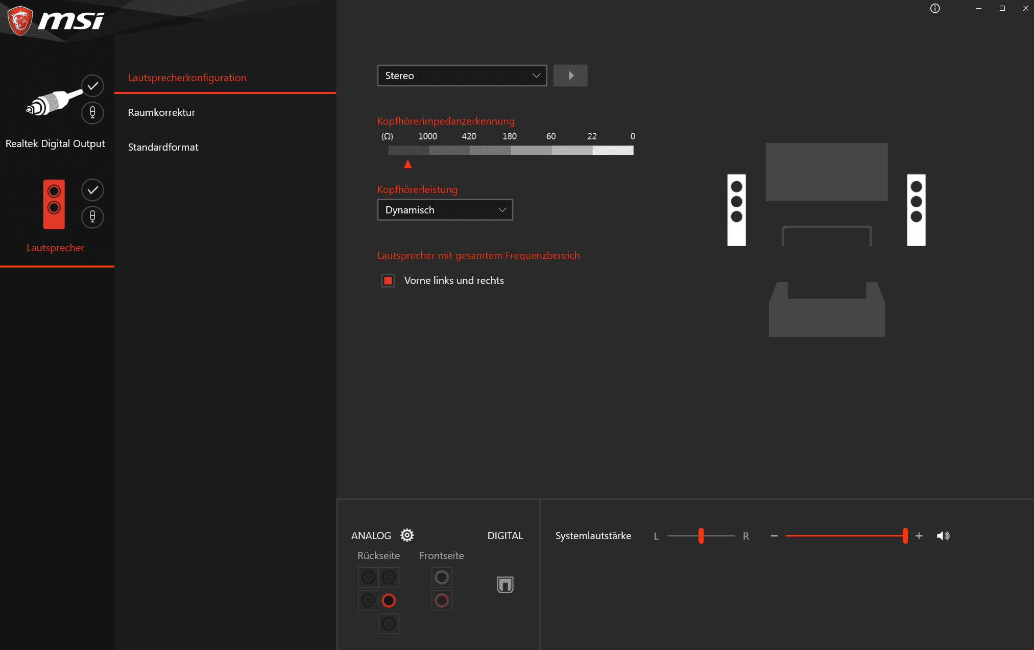Open the Raumkorrektur tab
Viewport: 1034px width, 650px height.
(161, 112)
